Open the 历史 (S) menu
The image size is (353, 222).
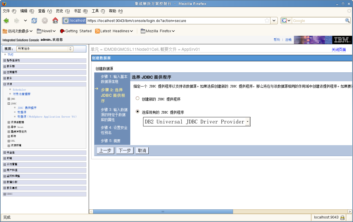[x=63, y=11]
